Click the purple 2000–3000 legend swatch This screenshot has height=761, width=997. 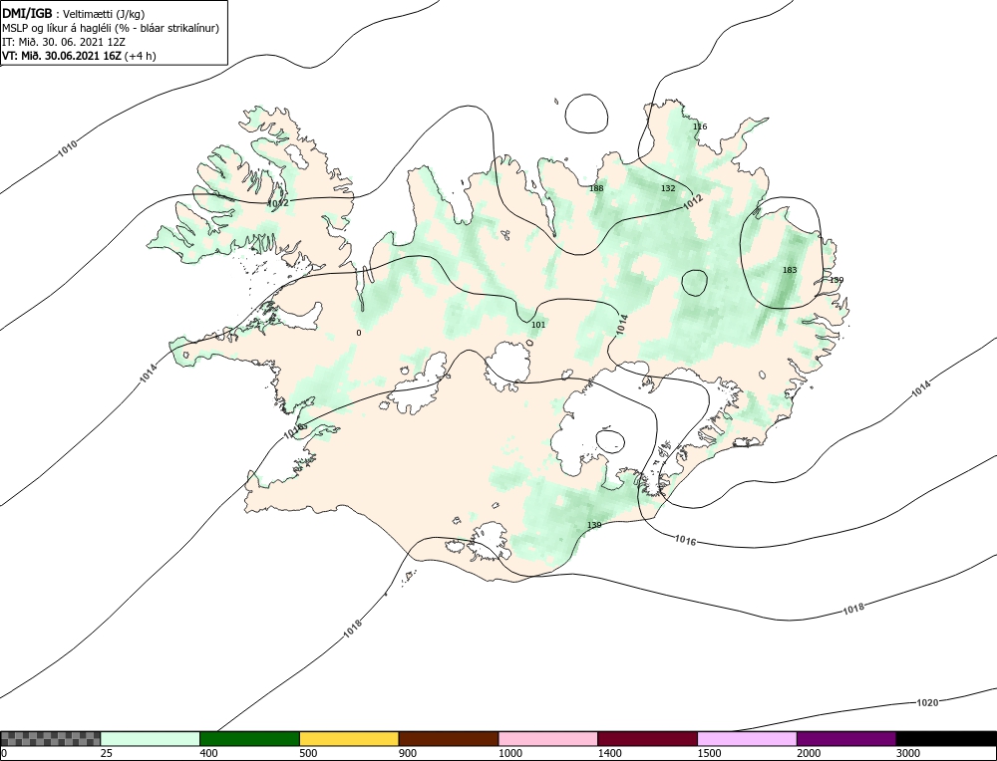pyautogui.click(x=846, y=738)
